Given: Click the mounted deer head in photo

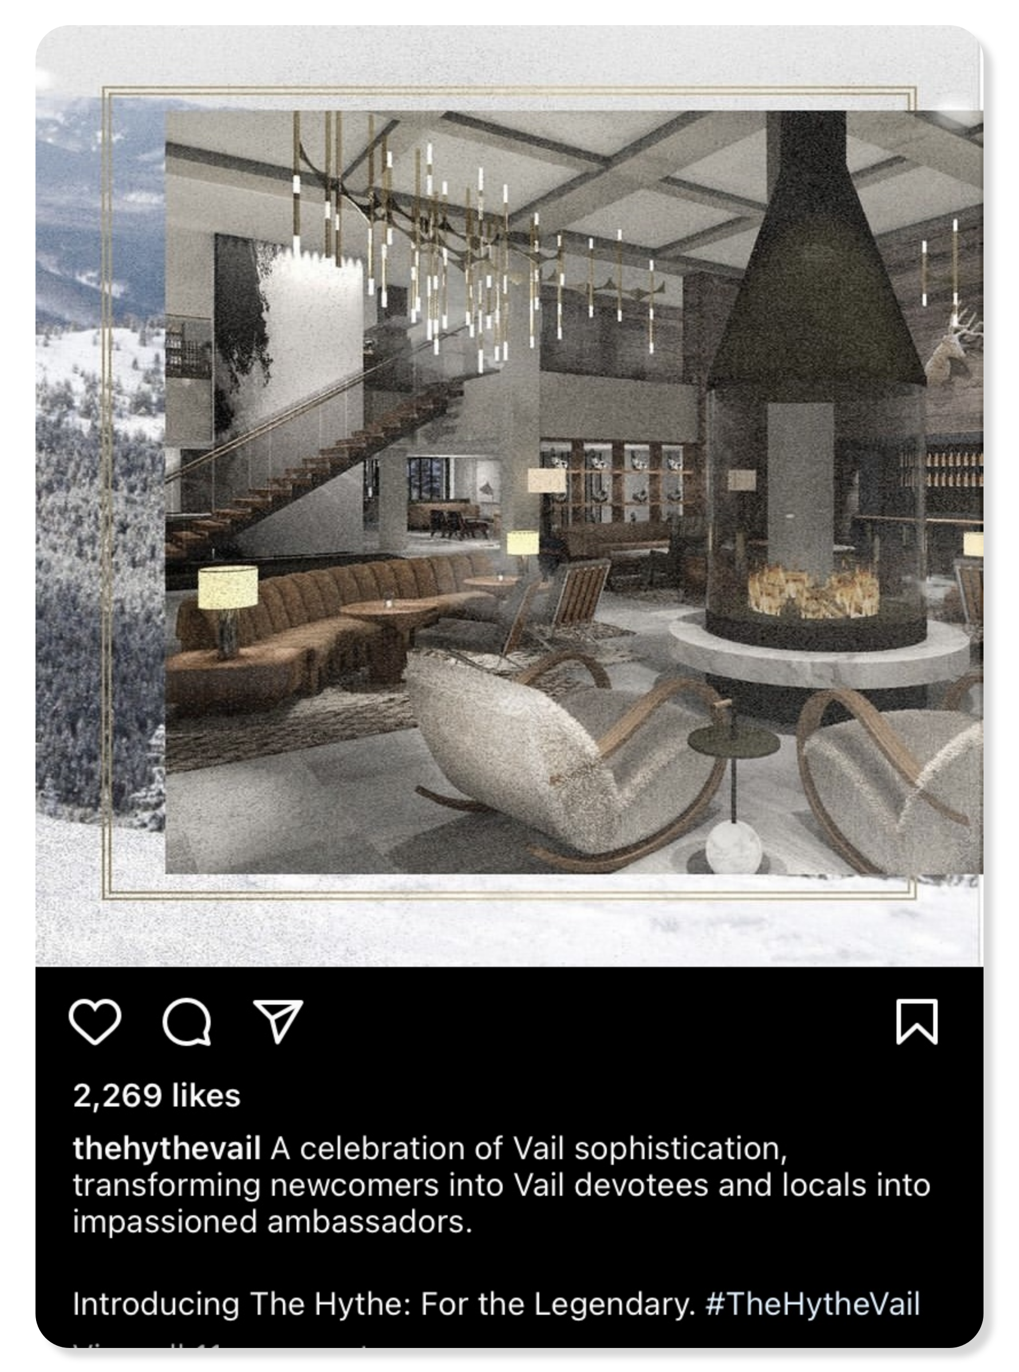Looking at the screenshot, I should tap(955, 348).
